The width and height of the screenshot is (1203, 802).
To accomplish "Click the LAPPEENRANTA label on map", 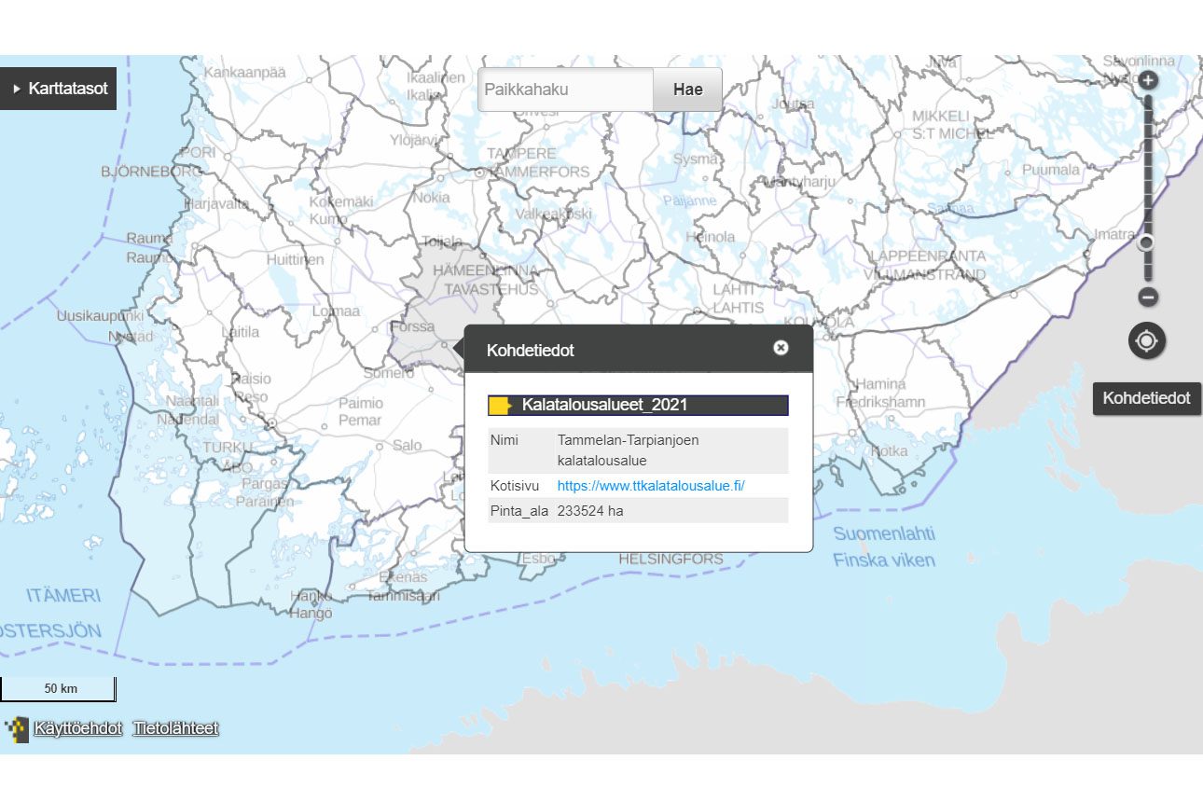I will [x=927, y=256].
